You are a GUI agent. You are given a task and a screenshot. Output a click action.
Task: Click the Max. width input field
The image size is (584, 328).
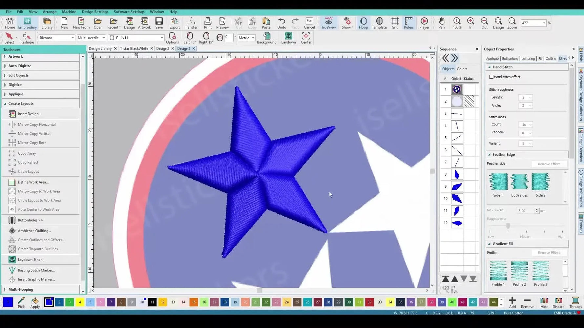526,211
